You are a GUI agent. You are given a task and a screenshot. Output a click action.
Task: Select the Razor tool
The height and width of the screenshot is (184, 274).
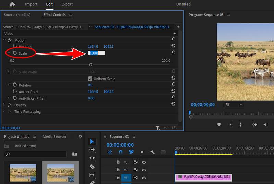point(92,167)
